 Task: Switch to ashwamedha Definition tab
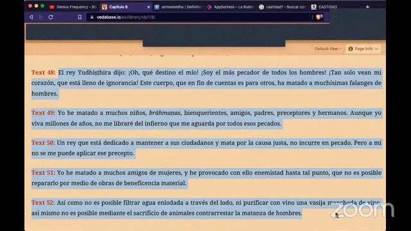click(x=179, y=7)
